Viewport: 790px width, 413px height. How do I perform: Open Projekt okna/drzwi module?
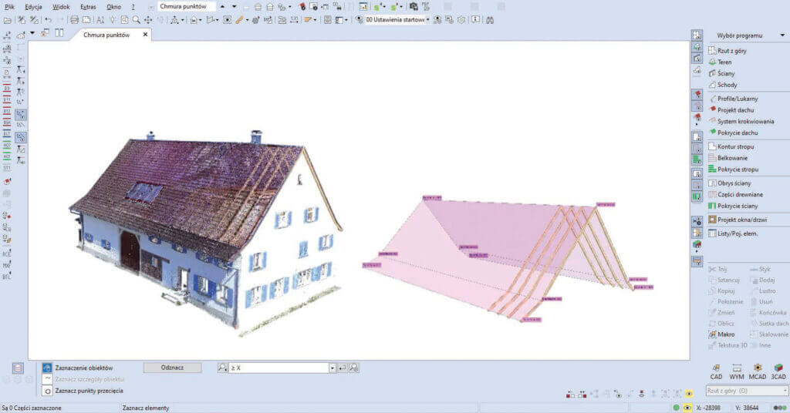point(738,220)
